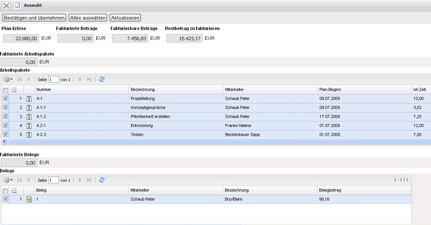431x225 pixels.
Task: Click Bestätigen und übernehmen button
Action: point(34,18)
